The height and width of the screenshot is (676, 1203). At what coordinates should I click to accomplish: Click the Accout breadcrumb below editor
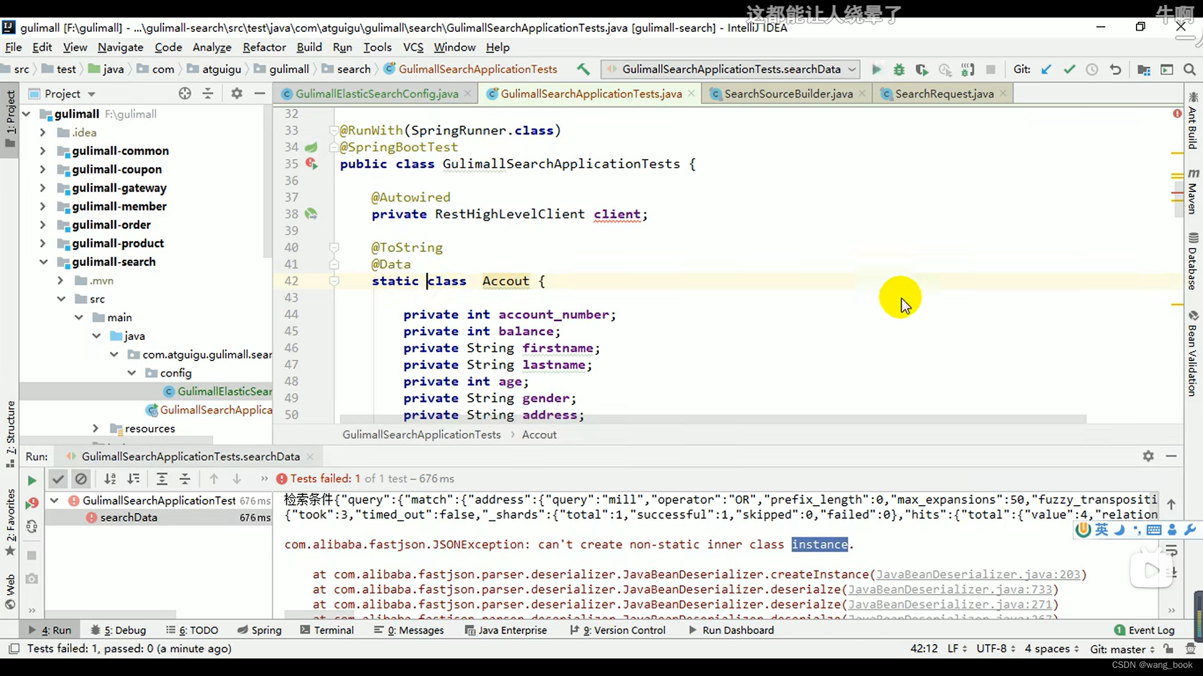pyautogui.click(x=539, y=435)
